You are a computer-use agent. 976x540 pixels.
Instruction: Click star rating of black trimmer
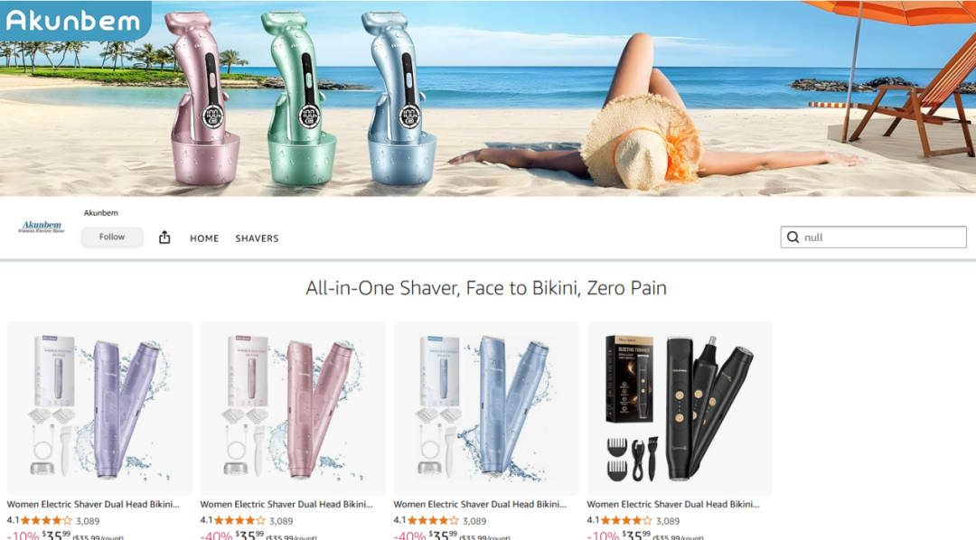click(627, 521)
